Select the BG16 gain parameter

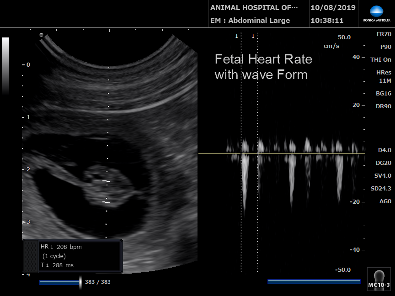383,94
